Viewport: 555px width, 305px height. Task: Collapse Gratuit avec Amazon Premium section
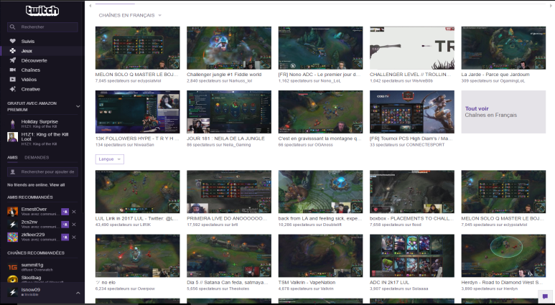pos(78,106)
